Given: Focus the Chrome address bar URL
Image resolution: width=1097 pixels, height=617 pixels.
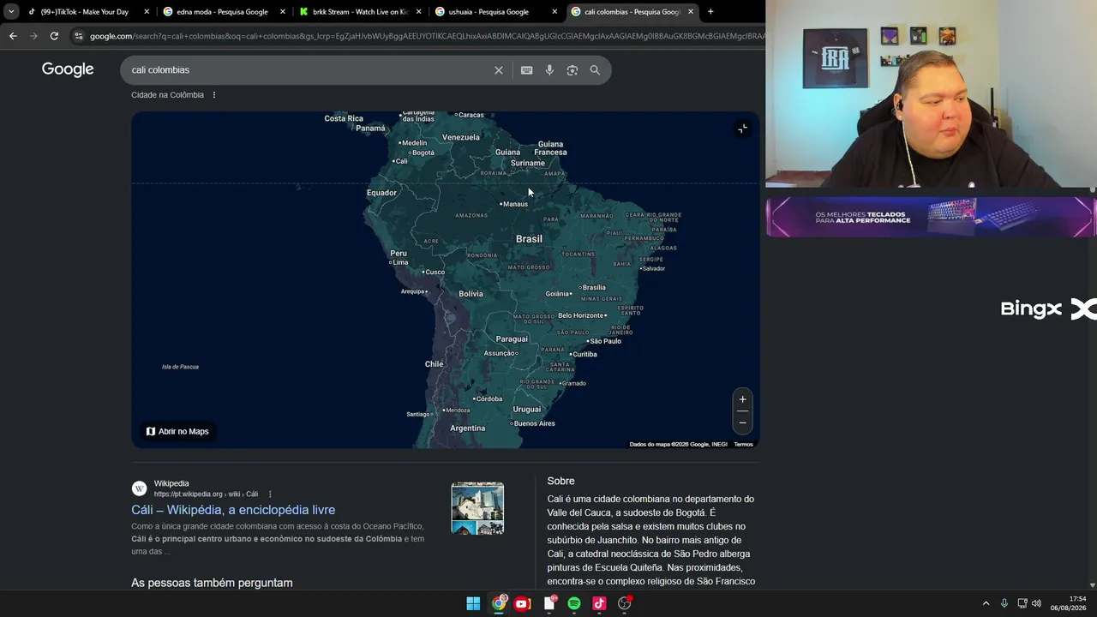Looking at the screenshot, I should click(x=427, y=36).
